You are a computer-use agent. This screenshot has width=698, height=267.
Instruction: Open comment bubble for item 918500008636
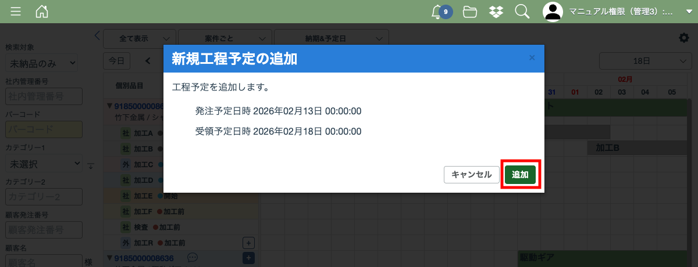pyautogui.click(x=193, y=257)
